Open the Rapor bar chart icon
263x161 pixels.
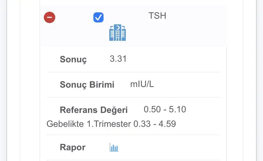114,147
